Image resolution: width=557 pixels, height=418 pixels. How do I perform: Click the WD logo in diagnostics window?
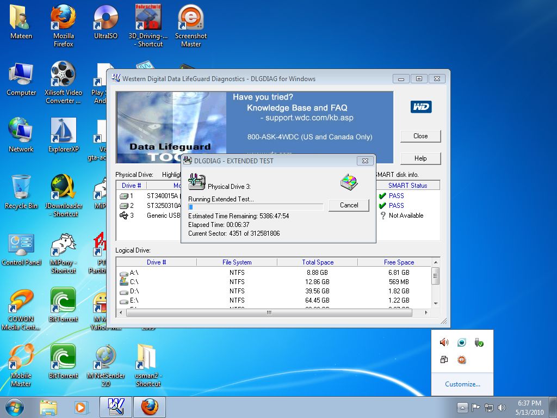point(421,107)
